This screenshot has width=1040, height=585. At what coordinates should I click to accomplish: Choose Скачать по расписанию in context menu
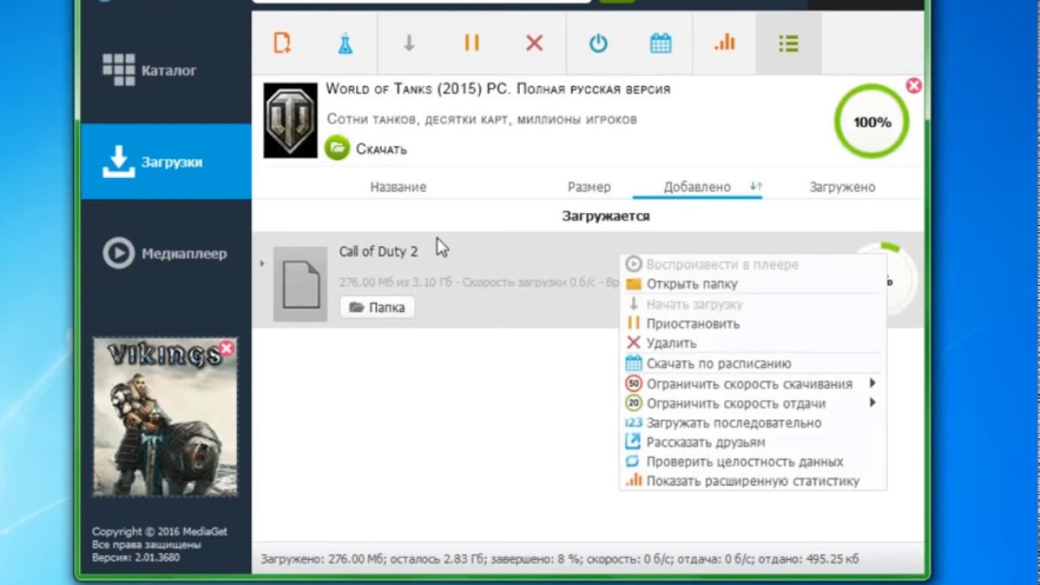[x=752, y=364]
